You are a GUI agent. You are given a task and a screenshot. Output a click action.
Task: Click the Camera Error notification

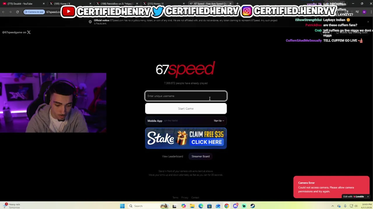point(331,187)
